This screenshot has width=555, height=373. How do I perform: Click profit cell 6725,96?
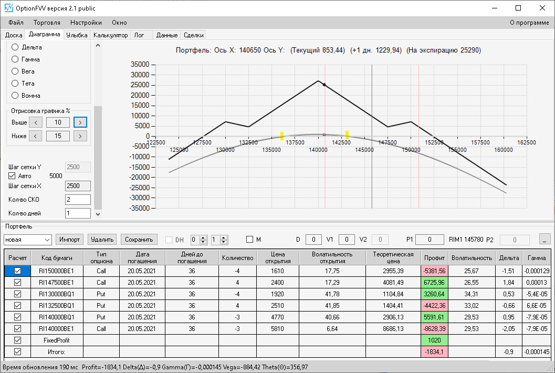(x=434, y=282)
